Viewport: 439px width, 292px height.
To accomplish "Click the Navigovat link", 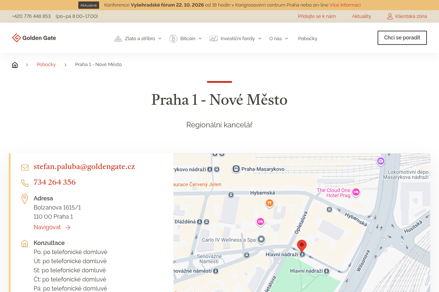I will [47, 227].
